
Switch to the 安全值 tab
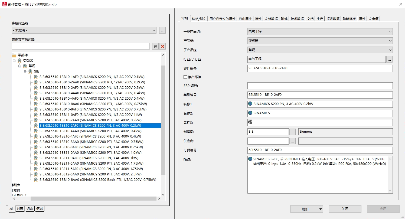tap(374, 19)
